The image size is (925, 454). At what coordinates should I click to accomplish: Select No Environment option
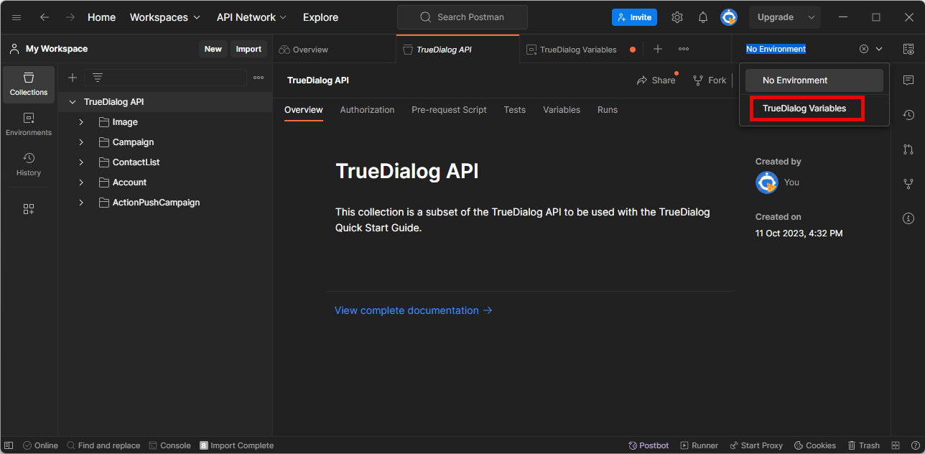(814, 80)
